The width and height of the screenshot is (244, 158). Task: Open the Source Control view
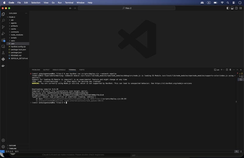click(x=3, y=27)
